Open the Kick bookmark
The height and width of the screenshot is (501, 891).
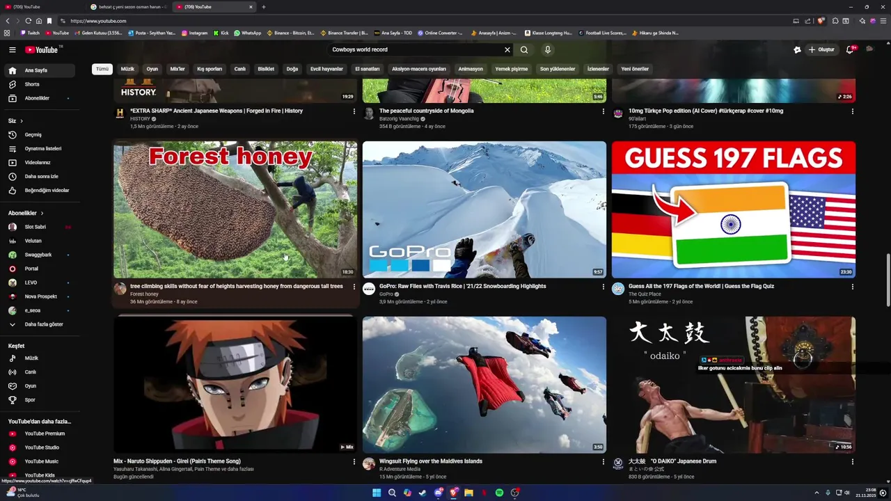[x=221, y=33]
